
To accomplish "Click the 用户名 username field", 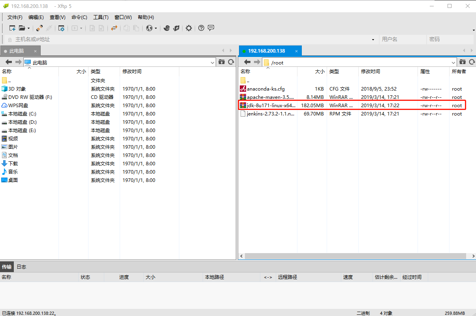I will (x=403, y=39).
